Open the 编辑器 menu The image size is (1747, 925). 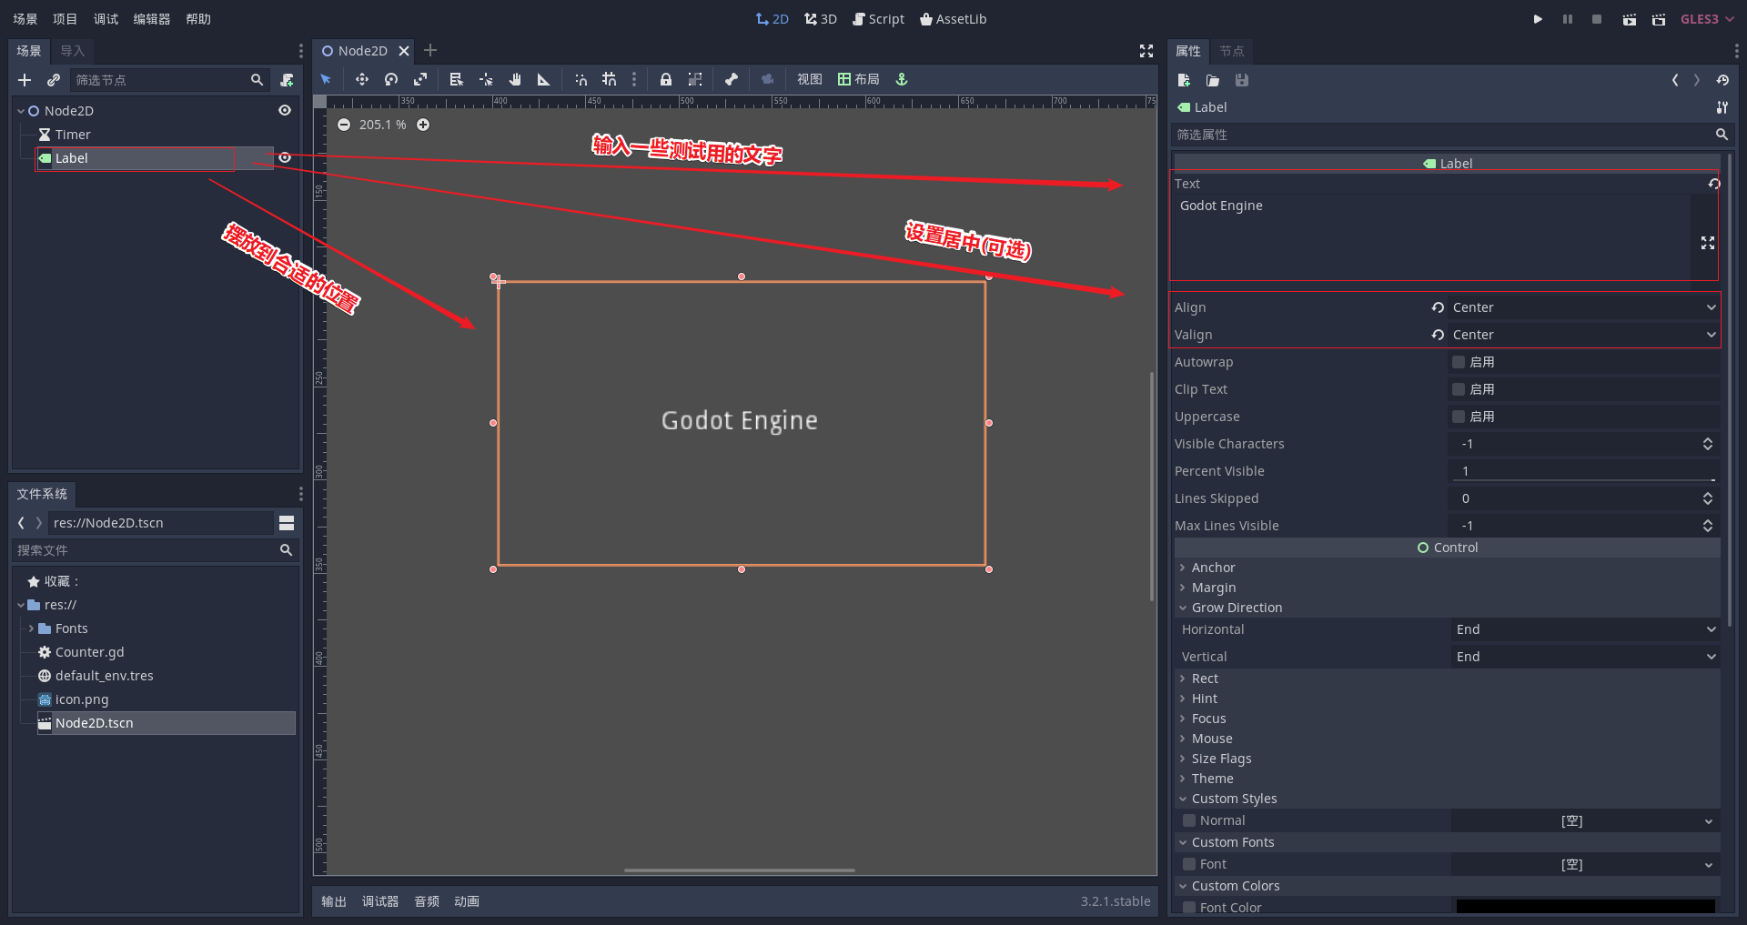pyautogui.click(x=150, y=18)
